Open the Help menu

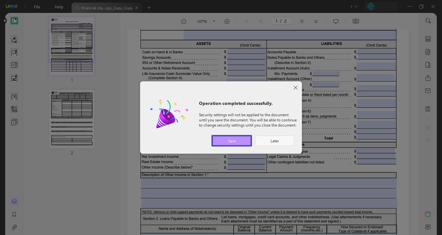point(59,7)
